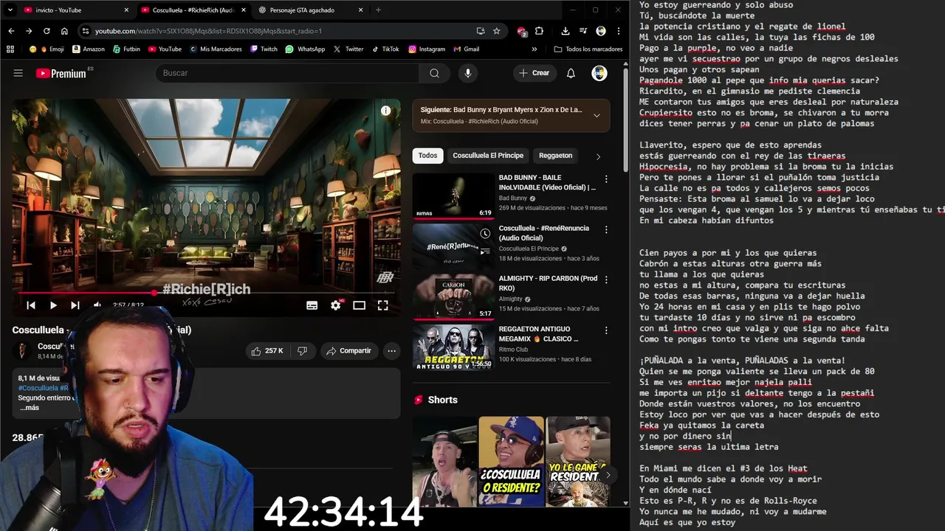This screenshot has width=945, height=531.
Task: Open Mis Marcadores bookmark folder
Action: pyautogui.click(x=216, y=49)
